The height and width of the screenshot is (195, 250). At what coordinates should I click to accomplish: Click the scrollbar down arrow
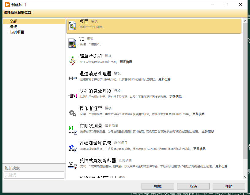pyautogui.click(x=245, y=177)
